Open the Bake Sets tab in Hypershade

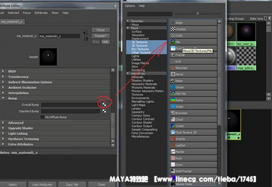[256, 19]
